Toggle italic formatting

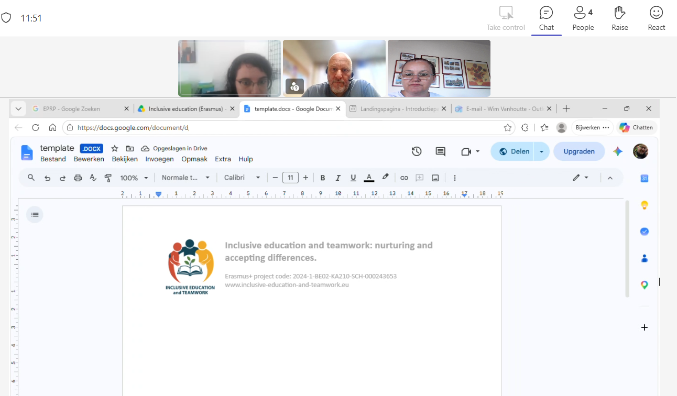[338, 178]
